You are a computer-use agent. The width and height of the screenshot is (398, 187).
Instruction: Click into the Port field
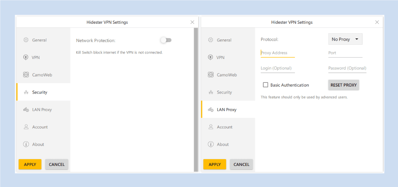point(345,53)
